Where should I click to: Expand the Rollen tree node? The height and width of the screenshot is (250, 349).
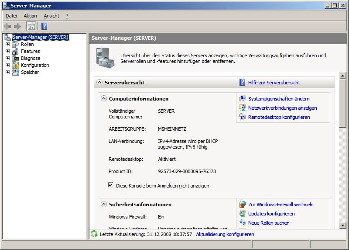pyautogui.click(x=7, y=45)
